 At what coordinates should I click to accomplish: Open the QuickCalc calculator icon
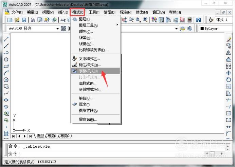click(189, 20)
